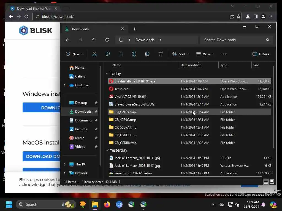This screenshot has height=211, width=282.
Task: Sort by Name column header
Action: (x=117, y=65)
